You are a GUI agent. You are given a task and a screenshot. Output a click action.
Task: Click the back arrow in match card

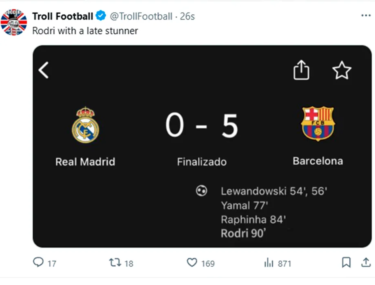coord(44,70)
